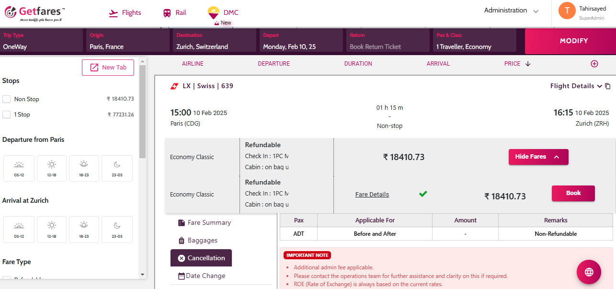
Task: Click the plus circle icon in column header
Action: tap(594, 64)
